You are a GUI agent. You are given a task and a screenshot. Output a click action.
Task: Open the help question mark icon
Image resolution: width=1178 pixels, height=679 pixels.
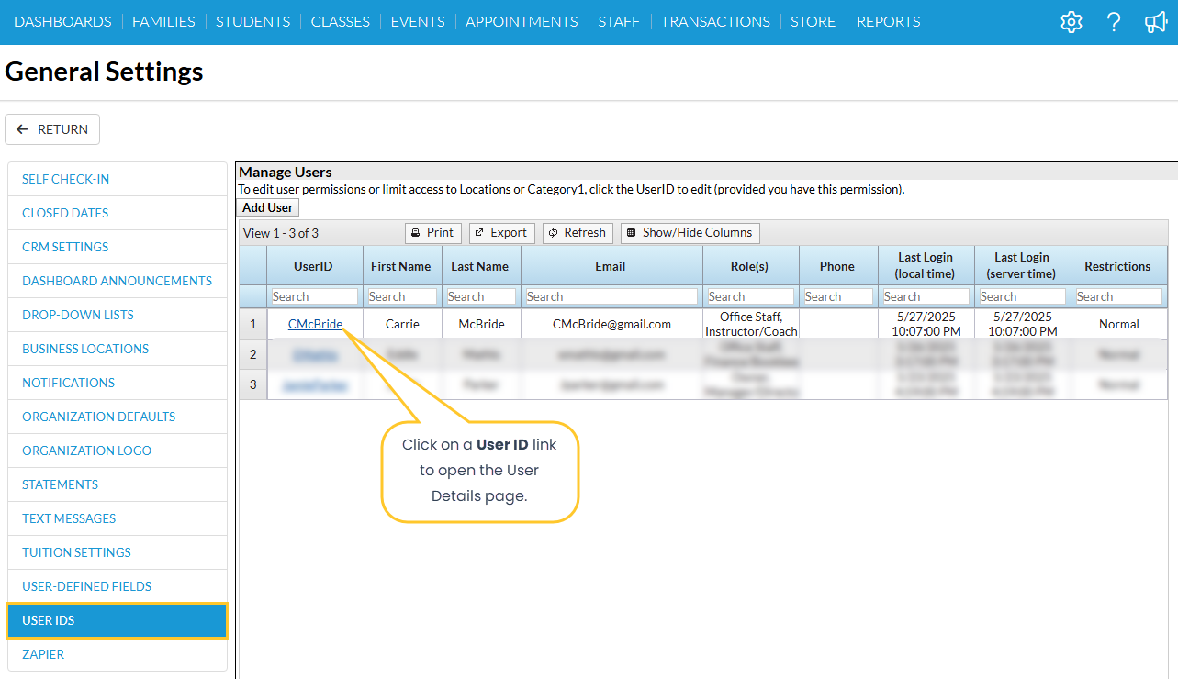[1114, 22]
